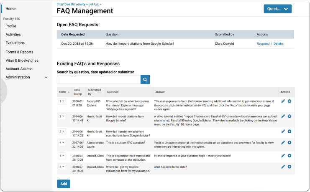
Task: Select submitter name 'Clara Oswald'
Action: (x=224, y=43)
